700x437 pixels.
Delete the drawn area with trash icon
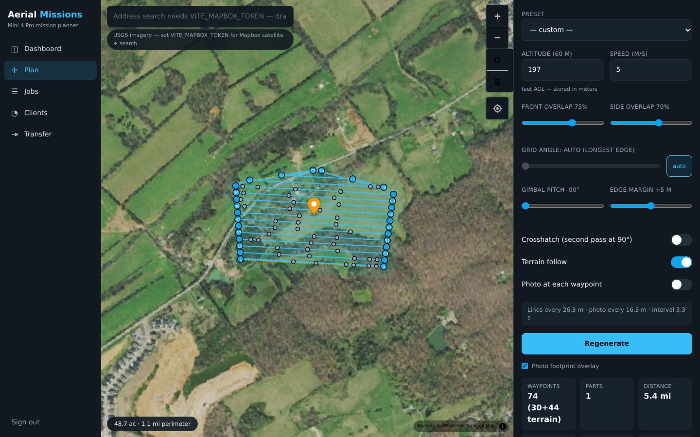[497, 82]
